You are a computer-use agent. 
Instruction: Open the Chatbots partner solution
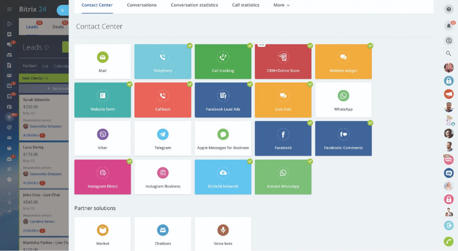click(163, 234)
